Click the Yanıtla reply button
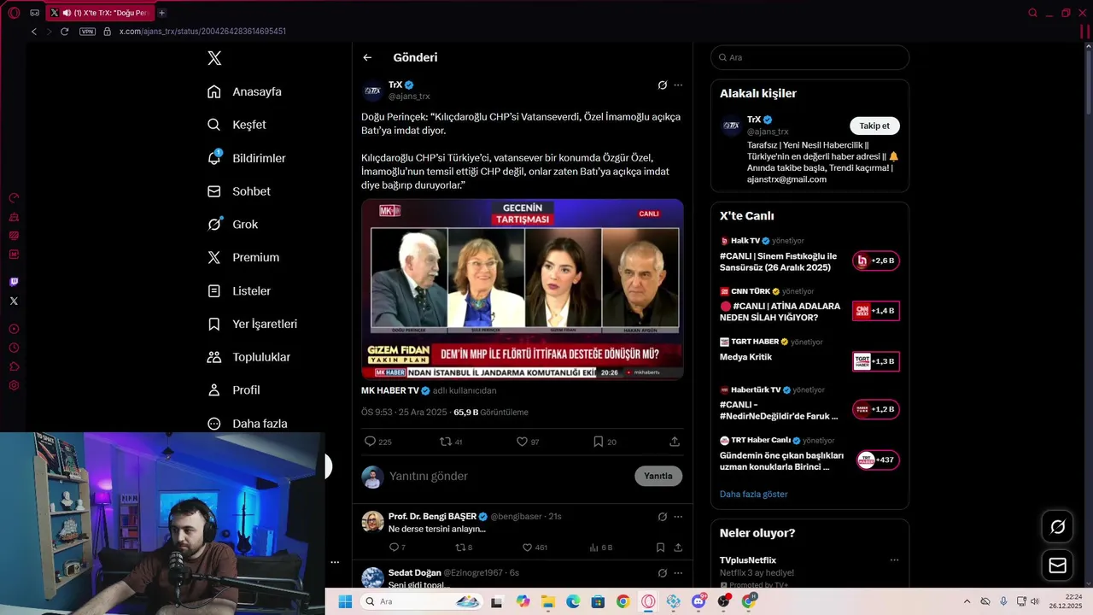Screen dimensions: 1093x615 pos(658,476)
